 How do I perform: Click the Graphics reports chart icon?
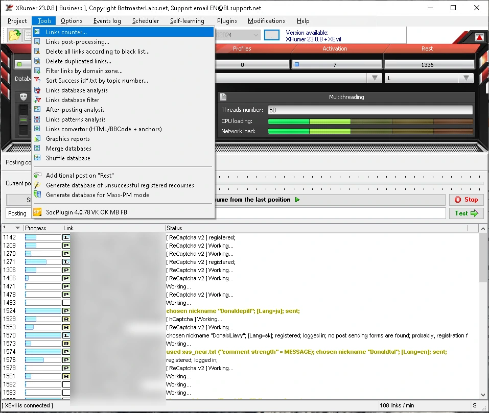[37, 138]
